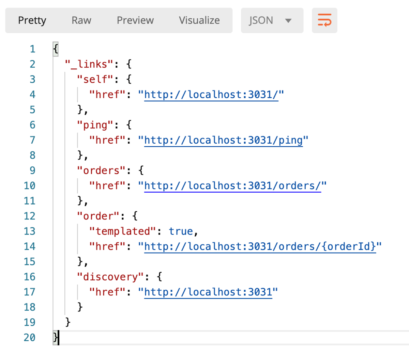Open the Visualize tab

point(199,20)
